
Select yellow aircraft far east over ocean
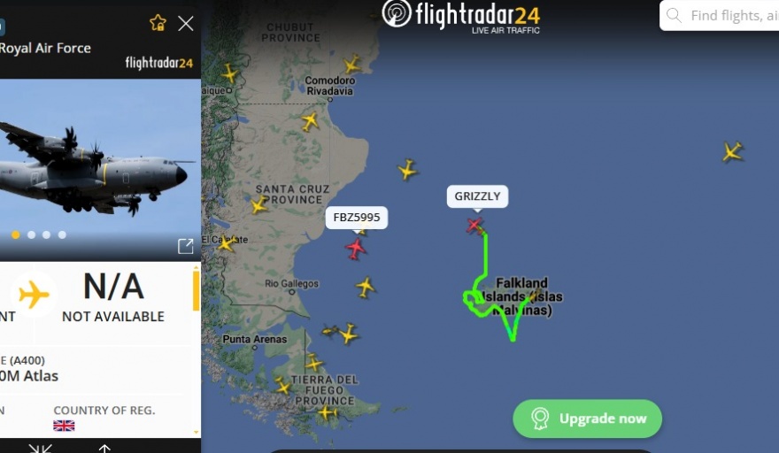(x=732, y=151)
